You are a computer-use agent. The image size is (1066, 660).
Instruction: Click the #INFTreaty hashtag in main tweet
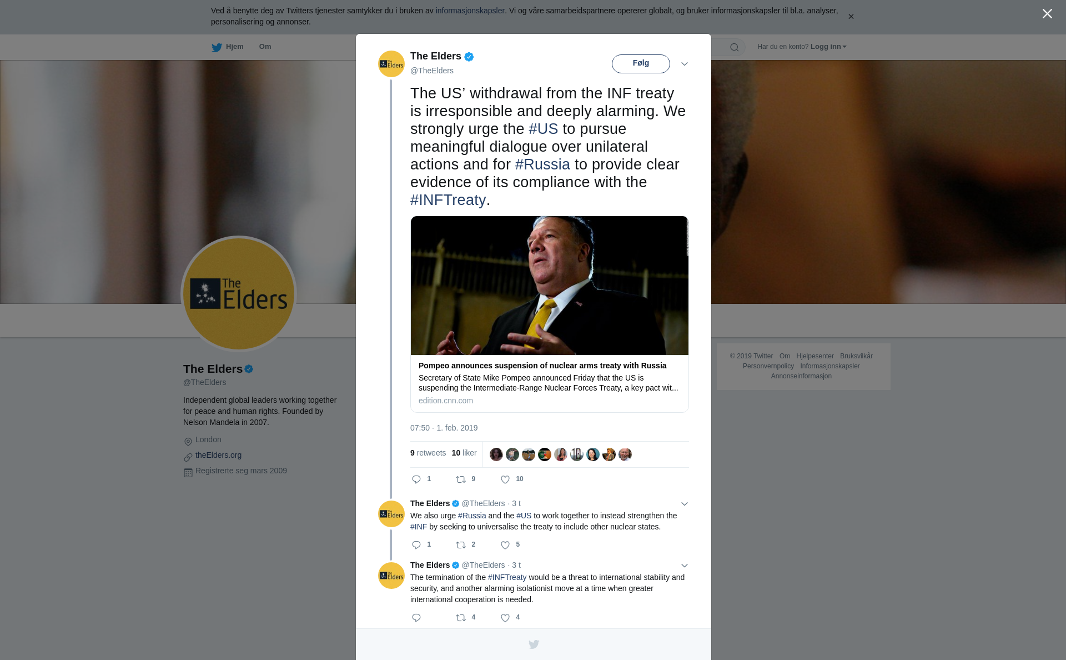[x=448, y=200]
